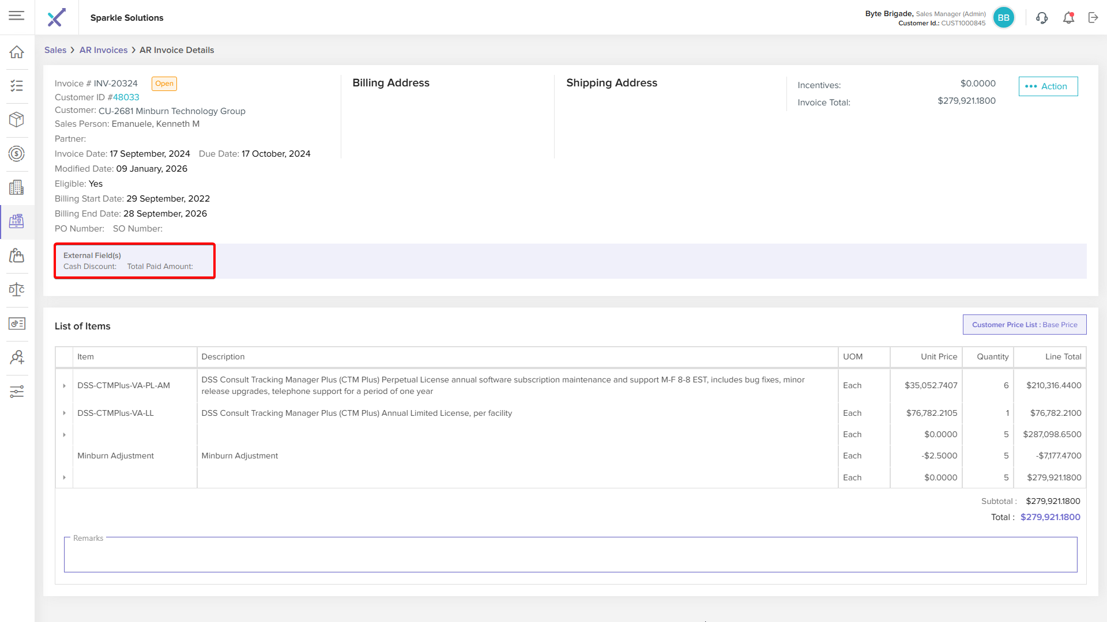Open the balance scale sidebar icon
This screenshot has width=1107, height=622.
[17, 290]
